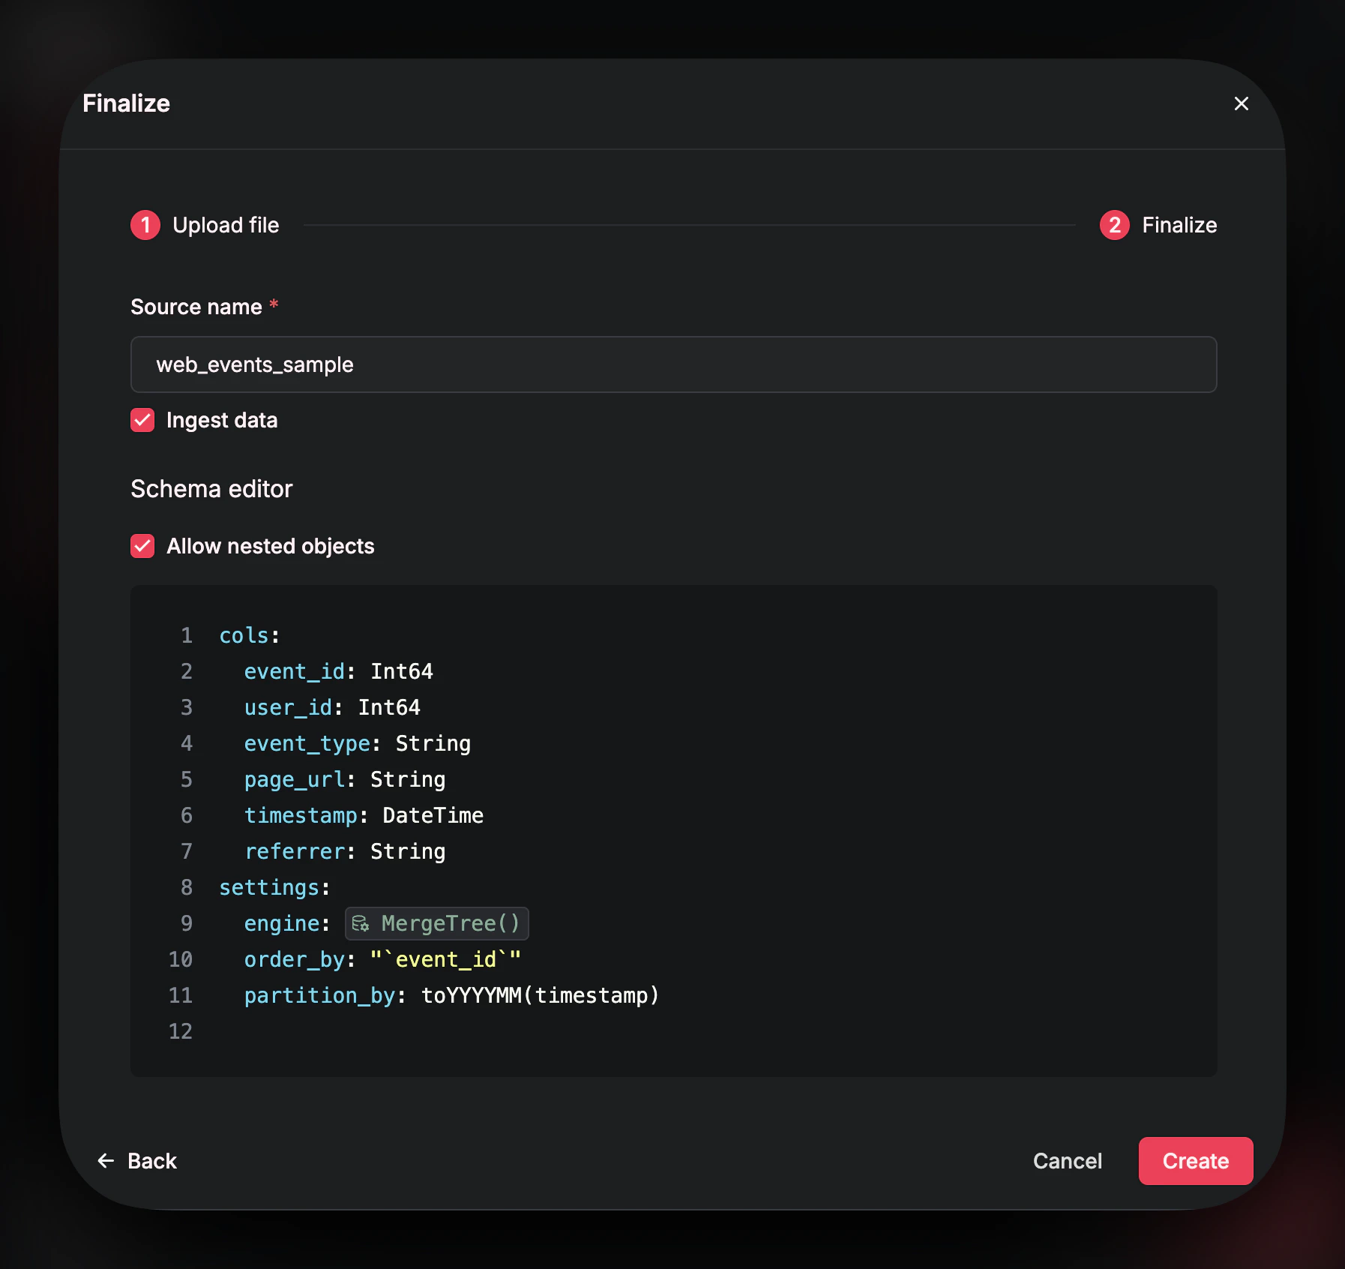Click Cancel to dismiss changes
This screenshot has height=1269, width=1345.
click(1068, 1160)
